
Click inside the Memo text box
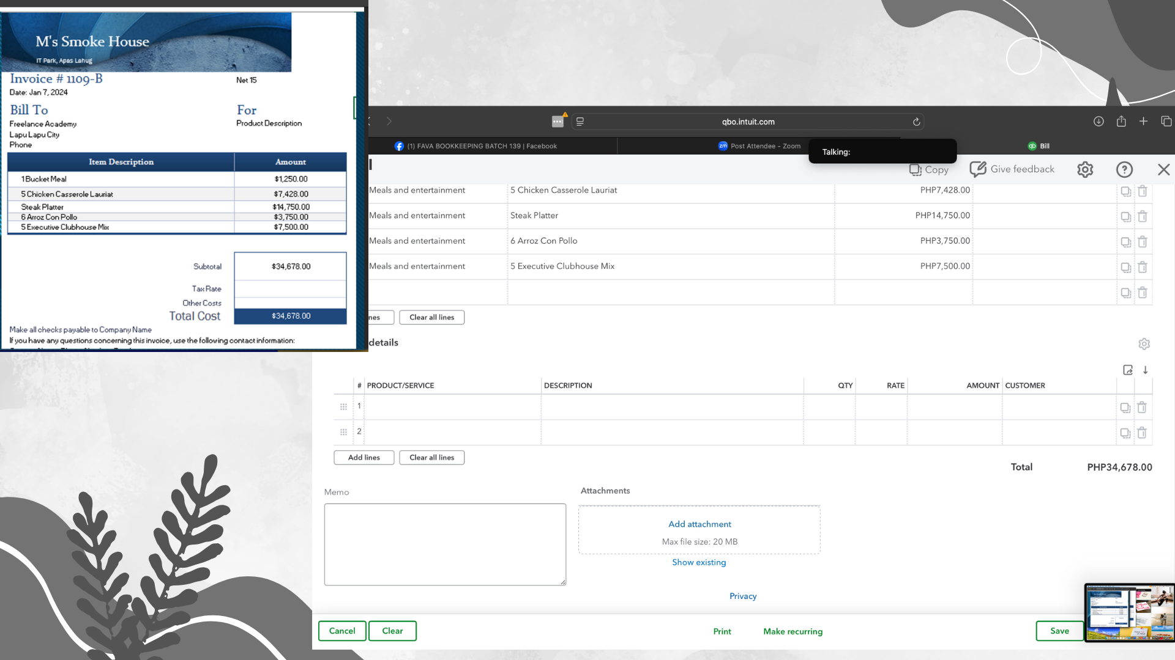(x=445, y=544)
